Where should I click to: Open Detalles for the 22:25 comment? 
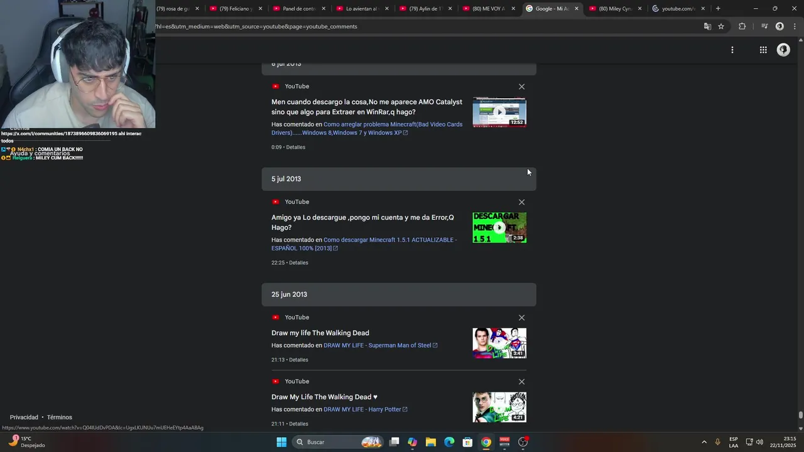(x=298, y=263)
